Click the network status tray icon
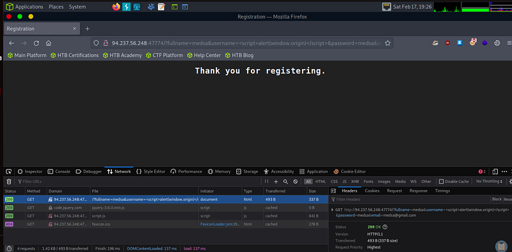The height and width of the screenshot is (252, 512). coord(387,6)
